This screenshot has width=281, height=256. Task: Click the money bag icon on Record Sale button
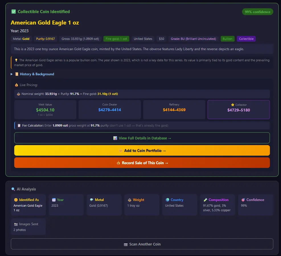tap(118, 163)
